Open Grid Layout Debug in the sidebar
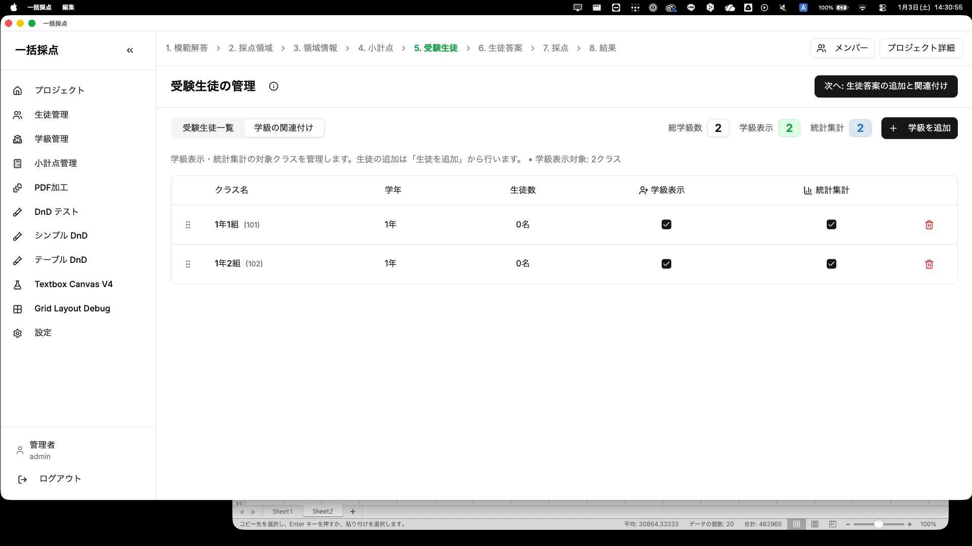The height and width of the screenshot is (546, 972). point(72,308)
